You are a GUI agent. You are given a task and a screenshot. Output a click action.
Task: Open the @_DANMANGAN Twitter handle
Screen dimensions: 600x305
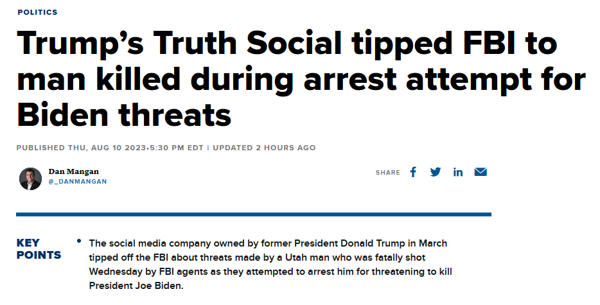[78, 182]
